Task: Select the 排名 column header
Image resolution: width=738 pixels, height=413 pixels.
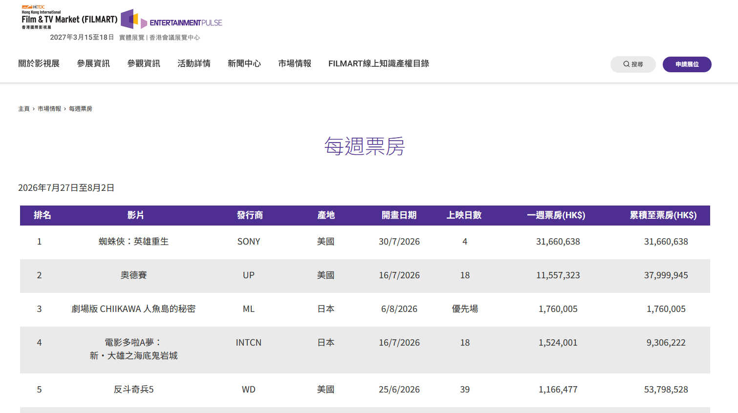Action: point(42,215)
